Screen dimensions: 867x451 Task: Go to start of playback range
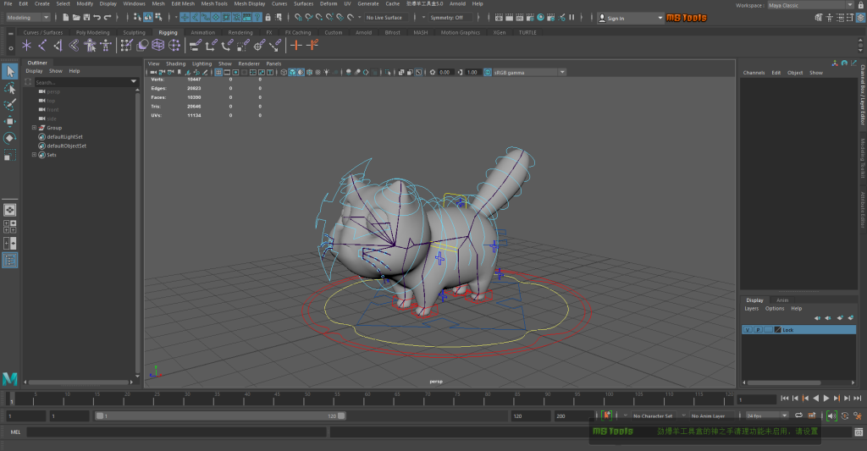point(785,398)
